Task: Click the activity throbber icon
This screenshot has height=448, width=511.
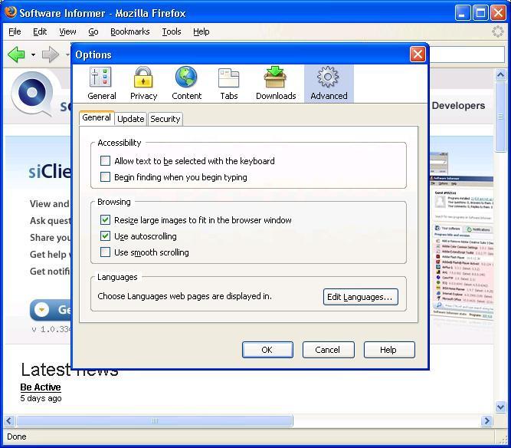Action: click(x=498, y=31)
